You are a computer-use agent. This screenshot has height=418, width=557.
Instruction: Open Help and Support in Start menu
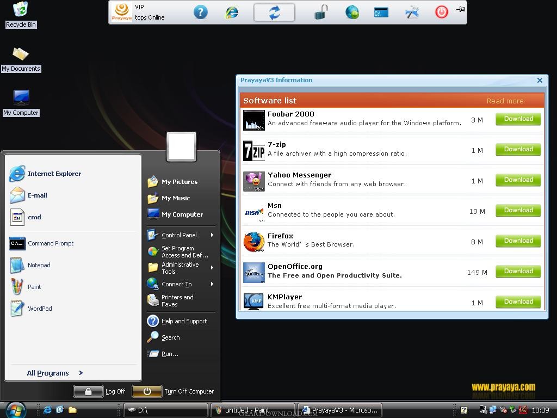(x=177, y=321)
